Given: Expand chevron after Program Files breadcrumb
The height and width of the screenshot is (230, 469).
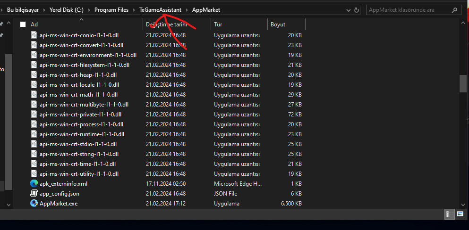Looking at the screenshot, I should pyautogui.click(x=134, y=10).
